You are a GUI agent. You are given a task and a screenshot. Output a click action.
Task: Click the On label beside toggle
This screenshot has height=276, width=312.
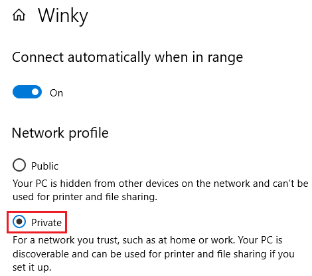(x=56, y=93)
